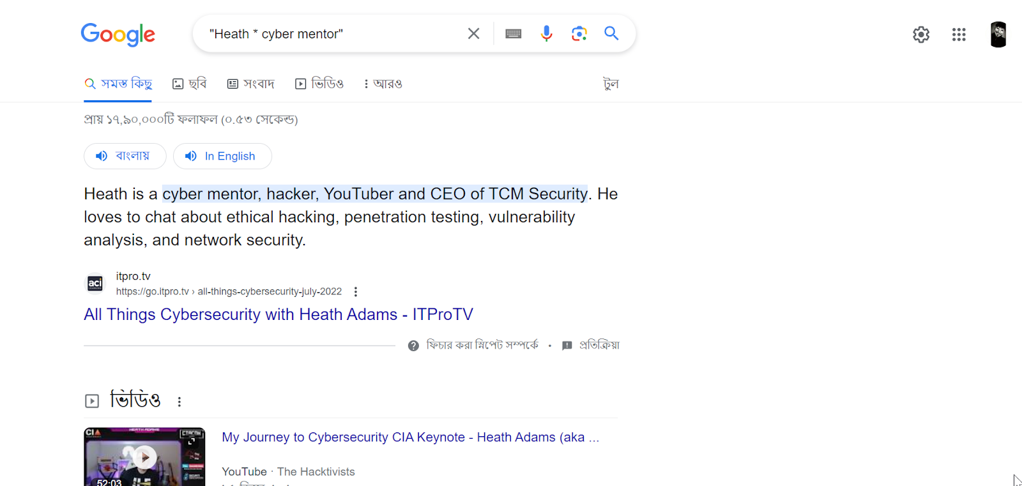1022x486 pixels.
Task: Switch to the সংবাদ news tab
Action: (x=251, y=84)
